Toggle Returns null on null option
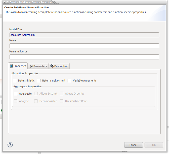The image size is (169, 154). click(39, 81)
